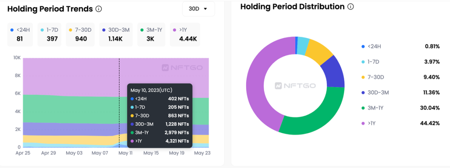Screen dimensions: 450x168
Task: Click the NFTGO logo inside the donut chart
Action: click(295, 85)
